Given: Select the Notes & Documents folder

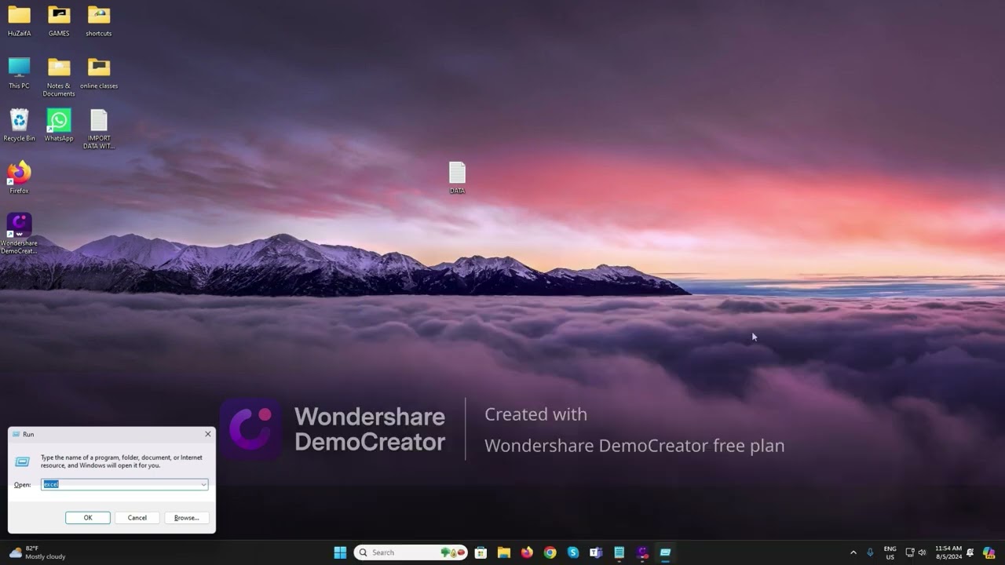Looking at the screenshot, I should coord(59,77).
